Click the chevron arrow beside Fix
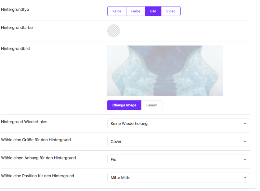The height and width of the screenshot is (191, 260). coord(245,159)
